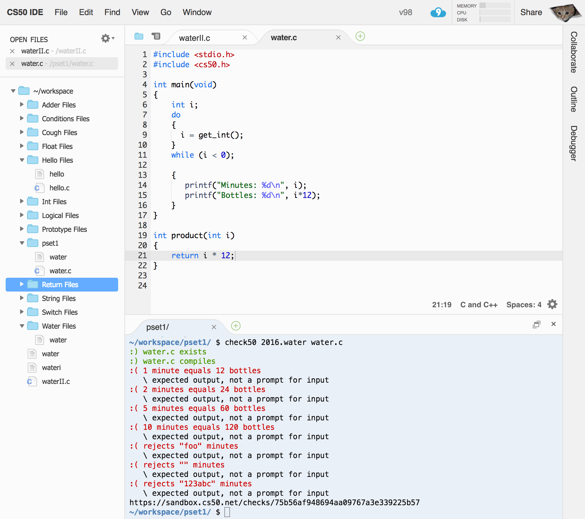Viewport: 585px width, 519px height.
Task: Open editor preferences gear in status bar
Action: click(x=552, y=304)
